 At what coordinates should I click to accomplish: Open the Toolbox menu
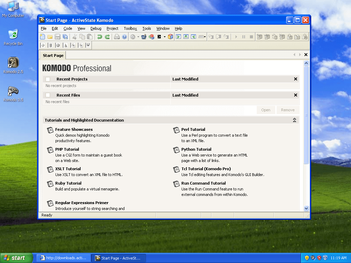point(130,28)
